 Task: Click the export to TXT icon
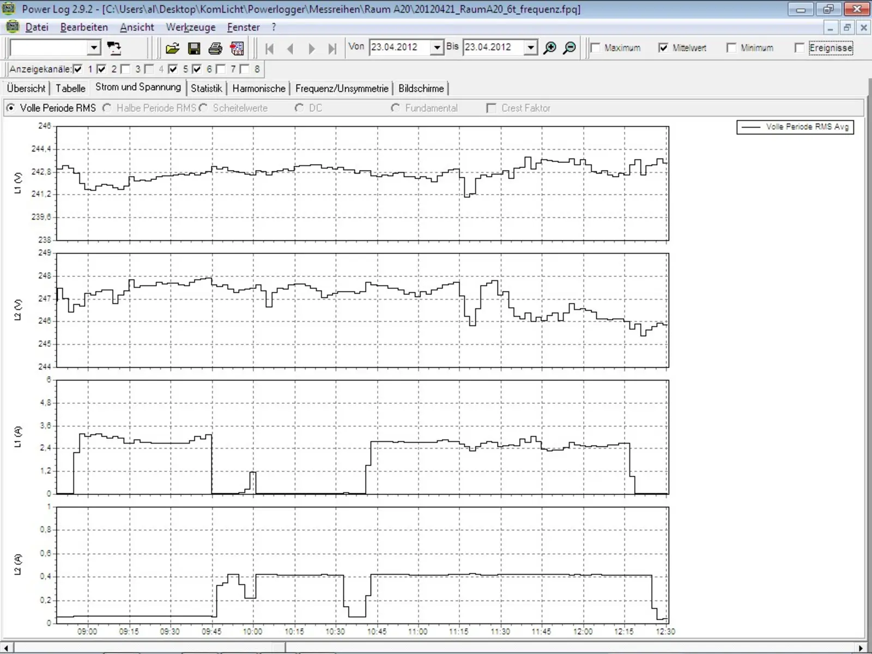237,49
